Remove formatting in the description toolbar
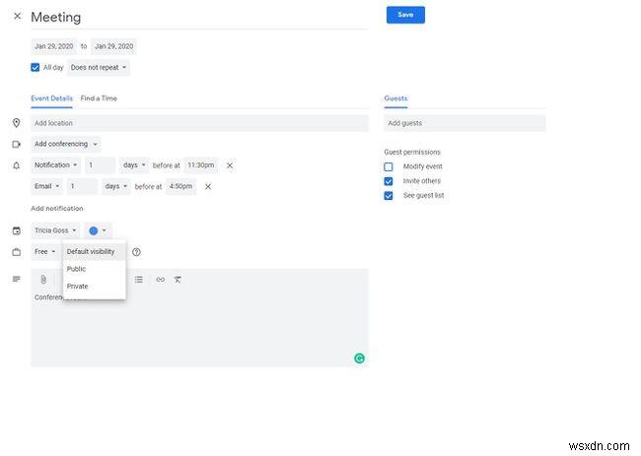This screenshot has width=641, height=456. (178, 280)
